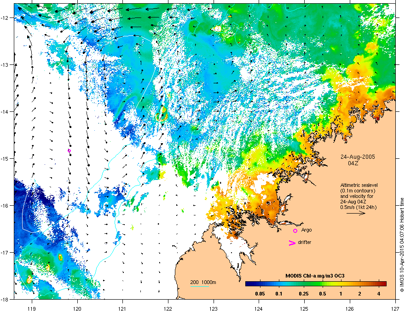Click the latitude label '-14'

click(5, 111)
